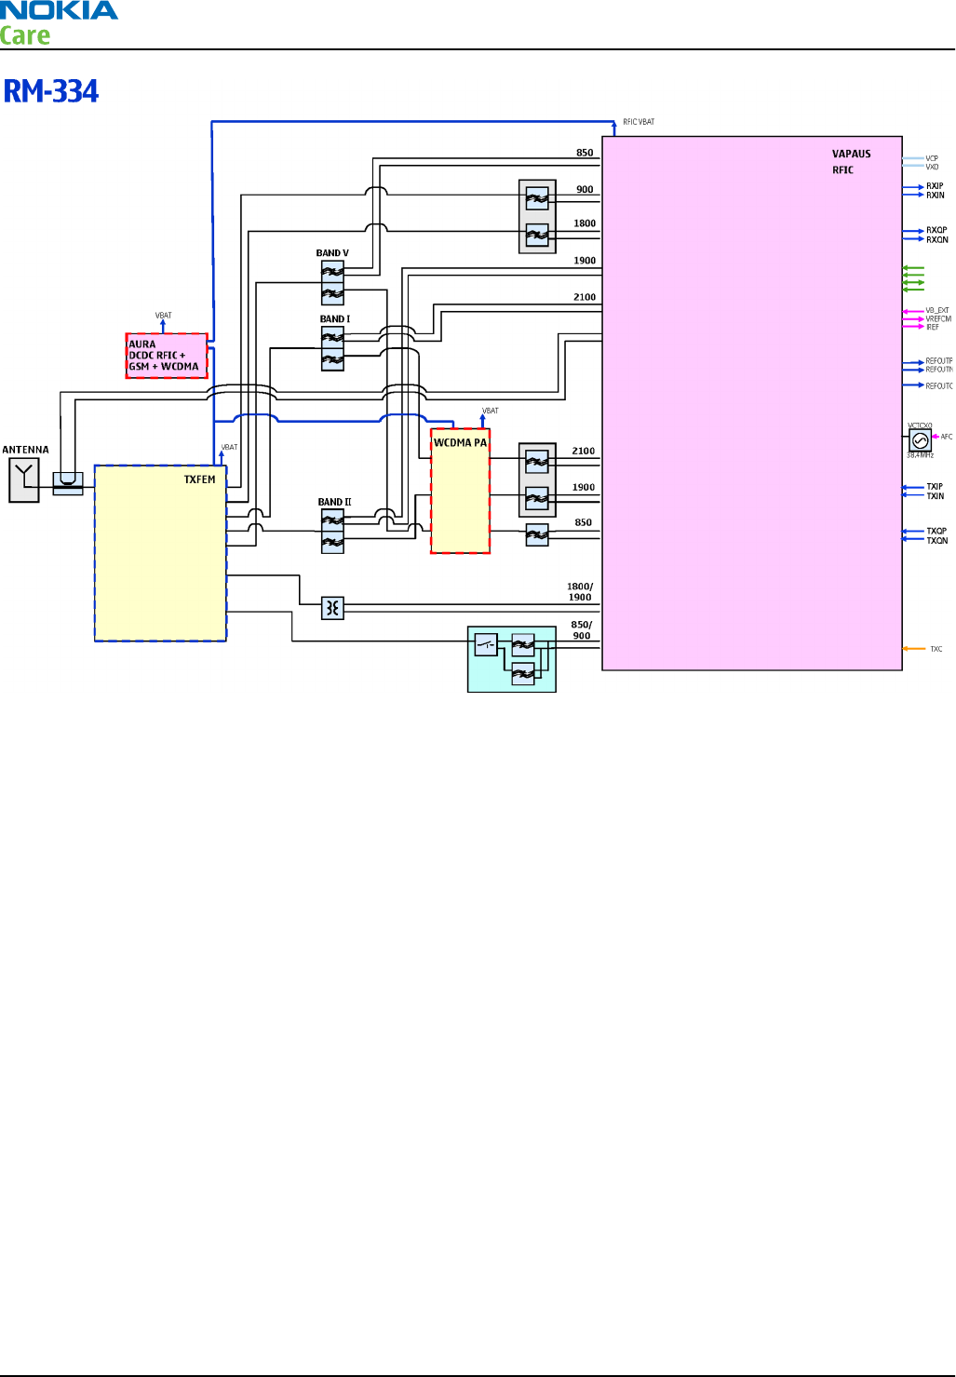The image size is (956, 1377).
Task: Click the Nokia Care logo
Action: tap(59, 23)
